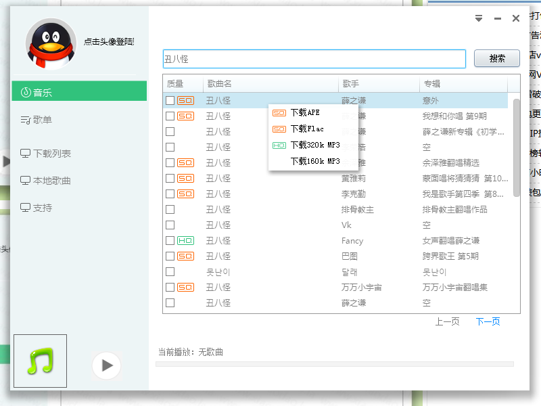This screenshot has height=406, width=541.
Task: Click the 搜索 search button
Action: pos(496,59)
